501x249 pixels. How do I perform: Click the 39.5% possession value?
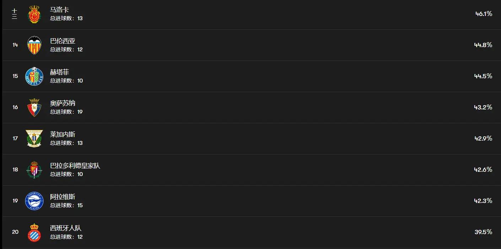[483, 232]
